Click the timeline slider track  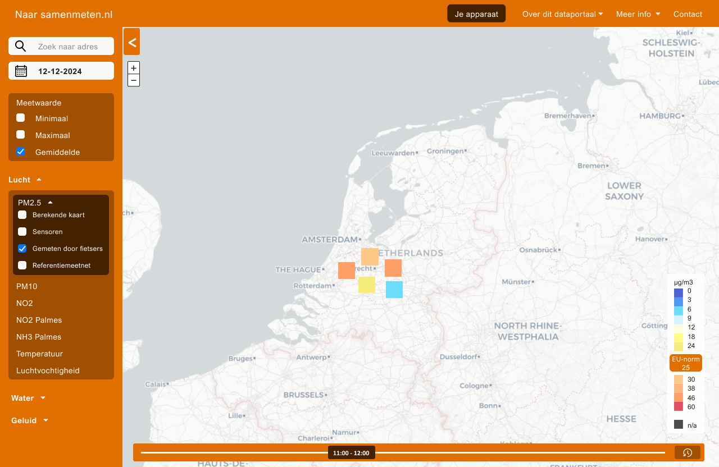403,452
